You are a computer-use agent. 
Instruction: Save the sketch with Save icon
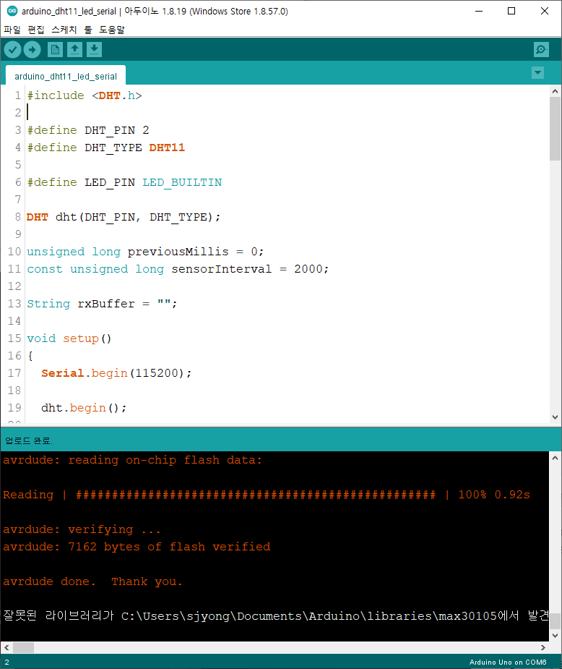94,50
